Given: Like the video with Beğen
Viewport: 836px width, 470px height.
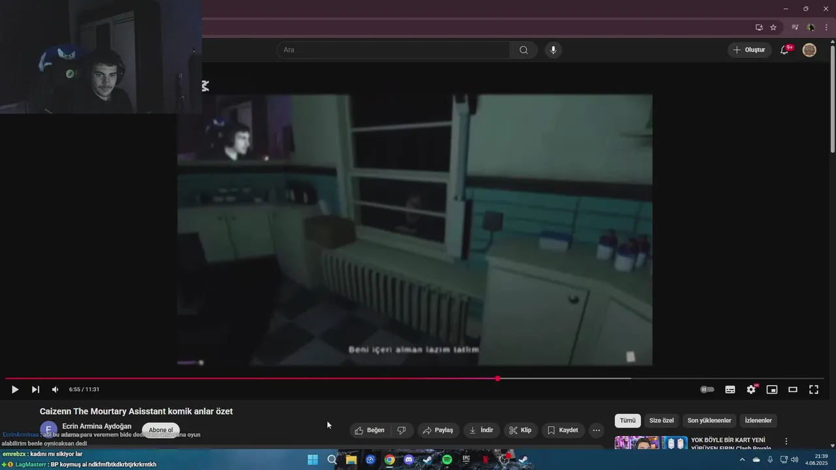Looking at the screenshot, I should coord(370,430).
